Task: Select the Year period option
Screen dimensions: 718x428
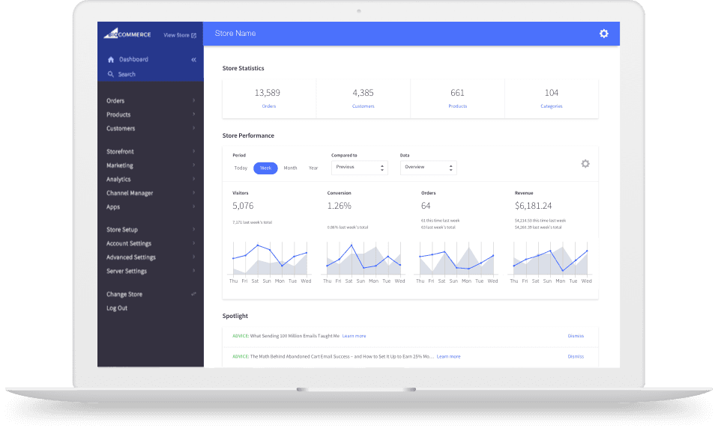Action: coord(313,168)
